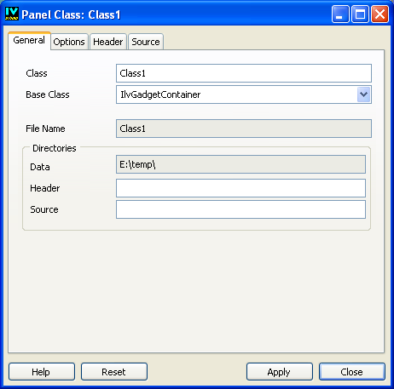Switch to the Options tab
The height and width of the screenshot is (389, 394).
pos(69,42)
